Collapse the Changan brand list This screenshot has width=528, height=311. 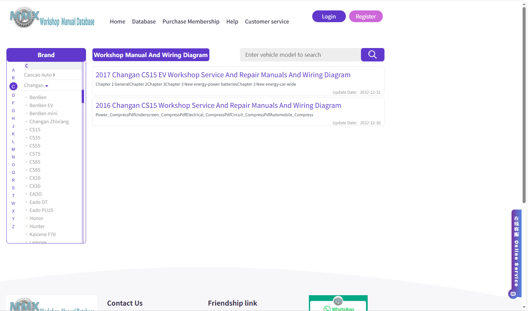pyautogui.click(x=36, y=85)
